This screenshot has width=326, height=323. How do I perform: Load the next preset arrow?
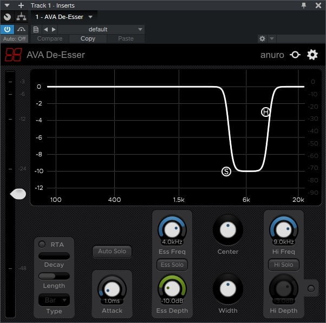[x=54, y=30]
